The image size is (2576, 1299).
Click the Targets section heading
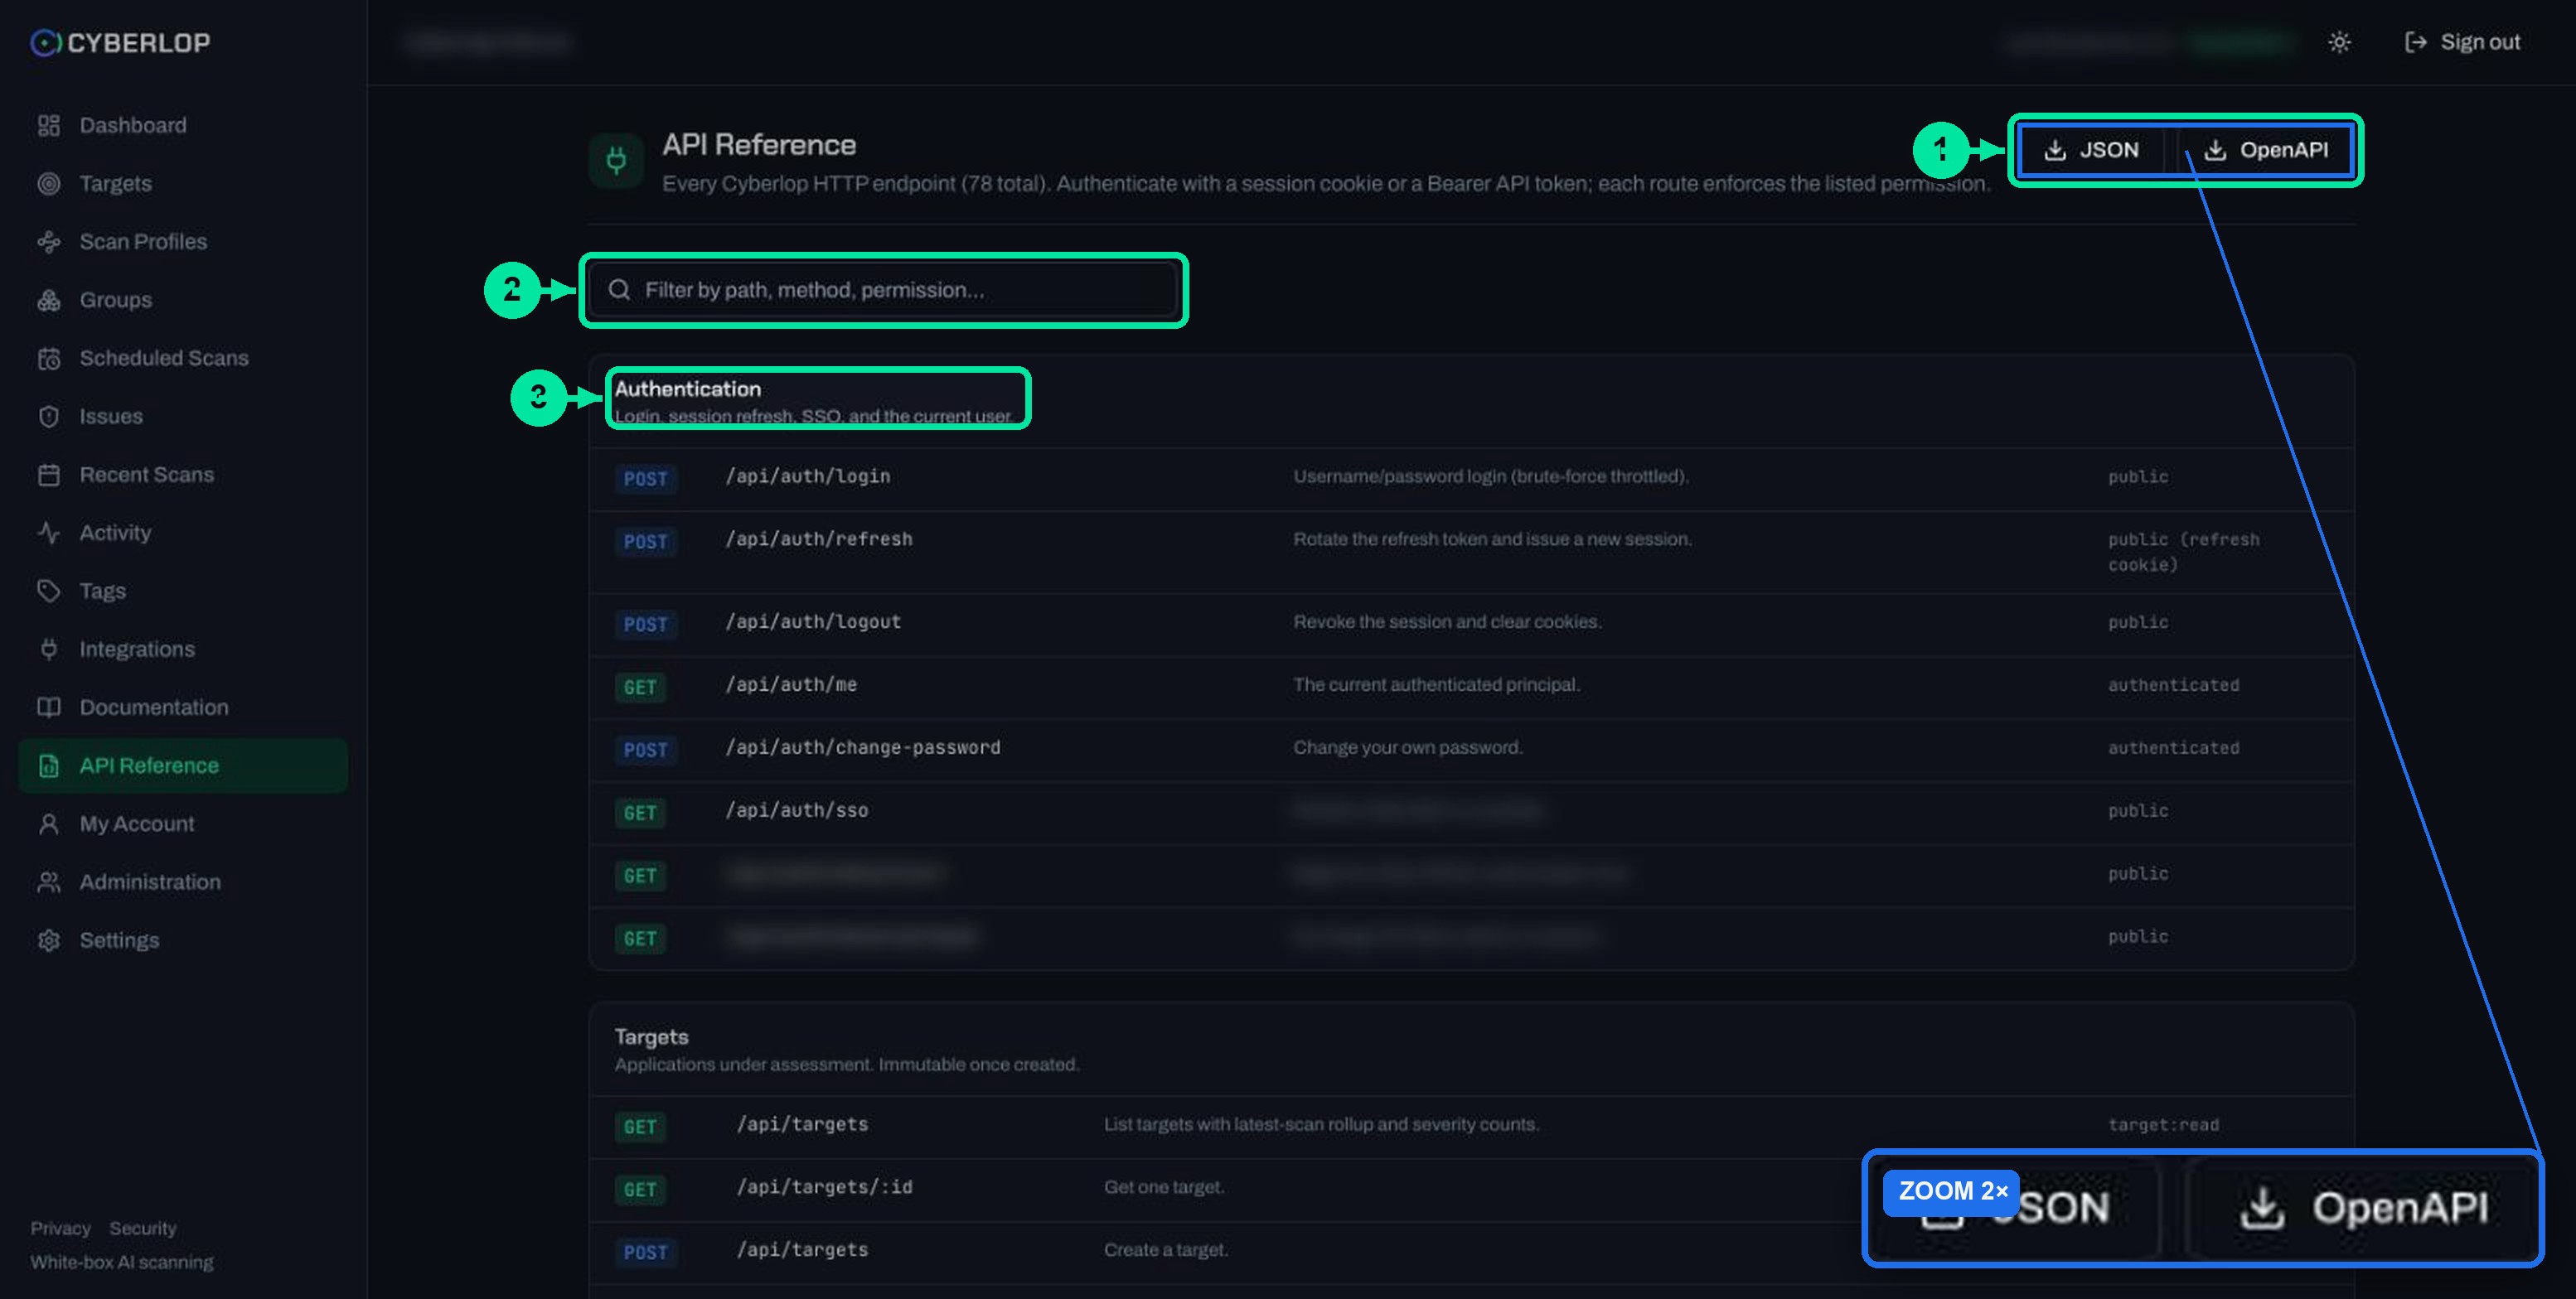tap(652, 1037)
